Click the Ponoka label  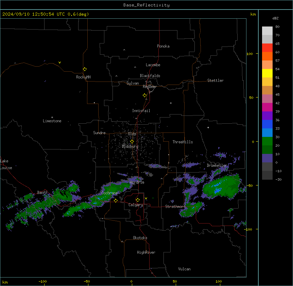click(163, 46)
